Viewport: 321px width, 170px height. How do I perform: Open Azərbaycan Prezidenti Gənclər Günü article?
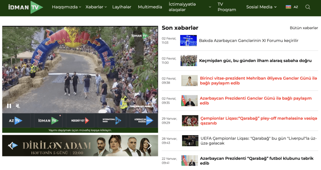point(256,101)
